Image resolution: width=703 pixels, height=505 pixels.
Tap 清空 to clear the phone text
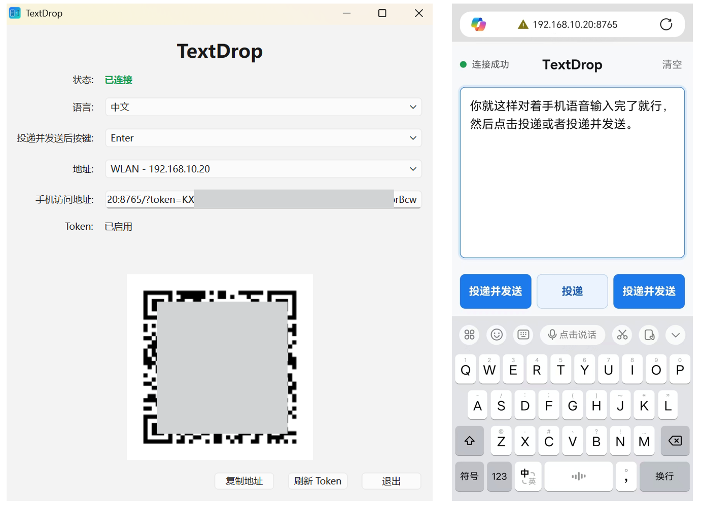[672, 64]
